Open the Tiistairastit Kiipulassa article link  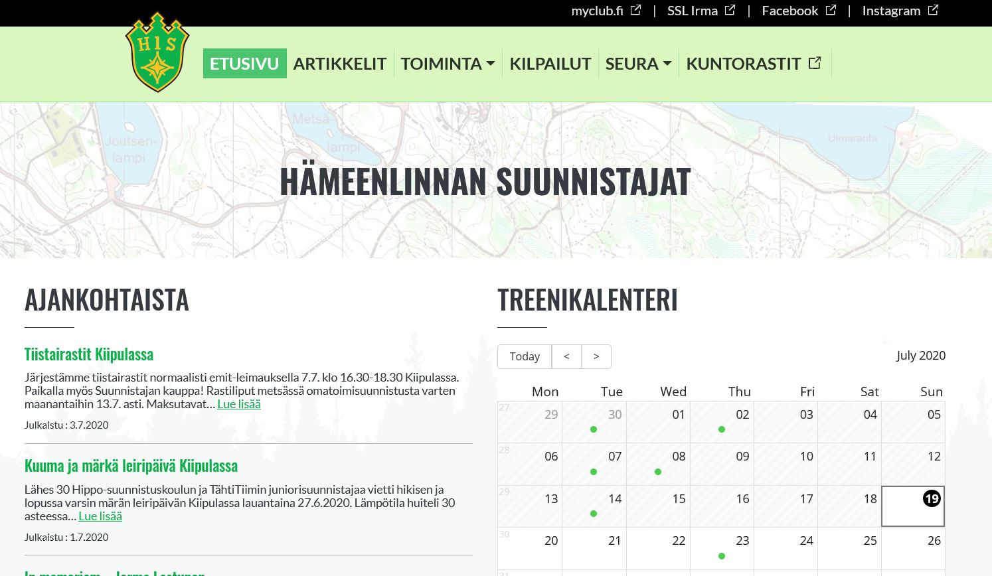click(x=88, y=354)
